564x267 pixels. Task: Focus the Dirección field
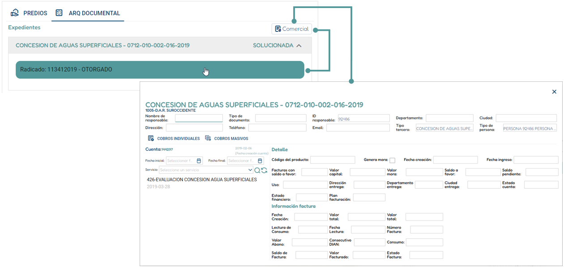point(194,128)
